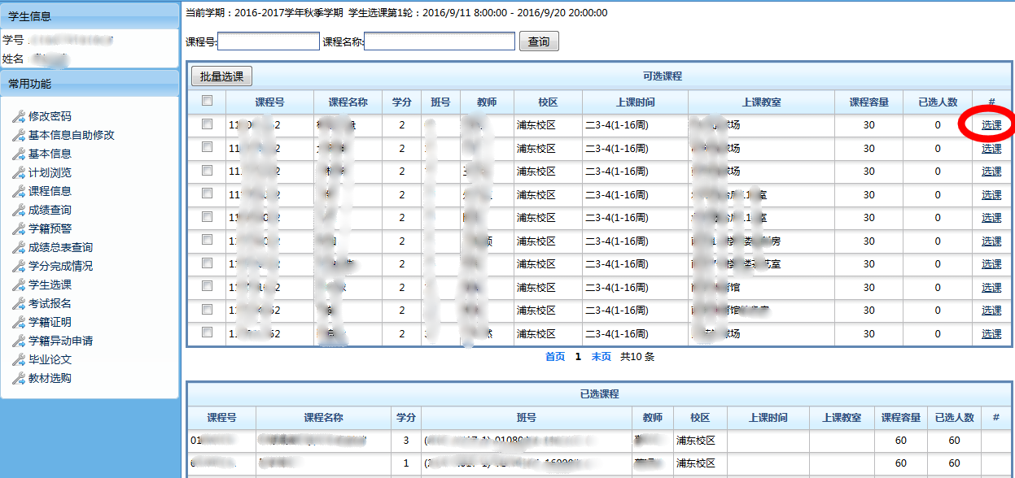Tick the checkbox in the last course row
This screenshot has height=478, width=1015.
click(x=207, y=332)
